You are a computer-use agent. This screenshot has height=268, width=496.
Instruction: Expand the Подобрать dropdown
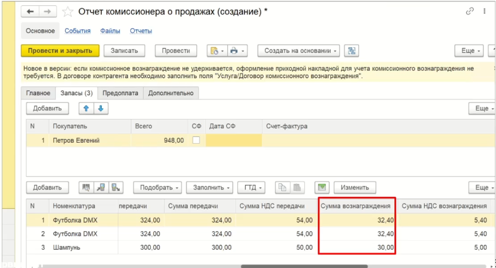[x=160, y=187]
